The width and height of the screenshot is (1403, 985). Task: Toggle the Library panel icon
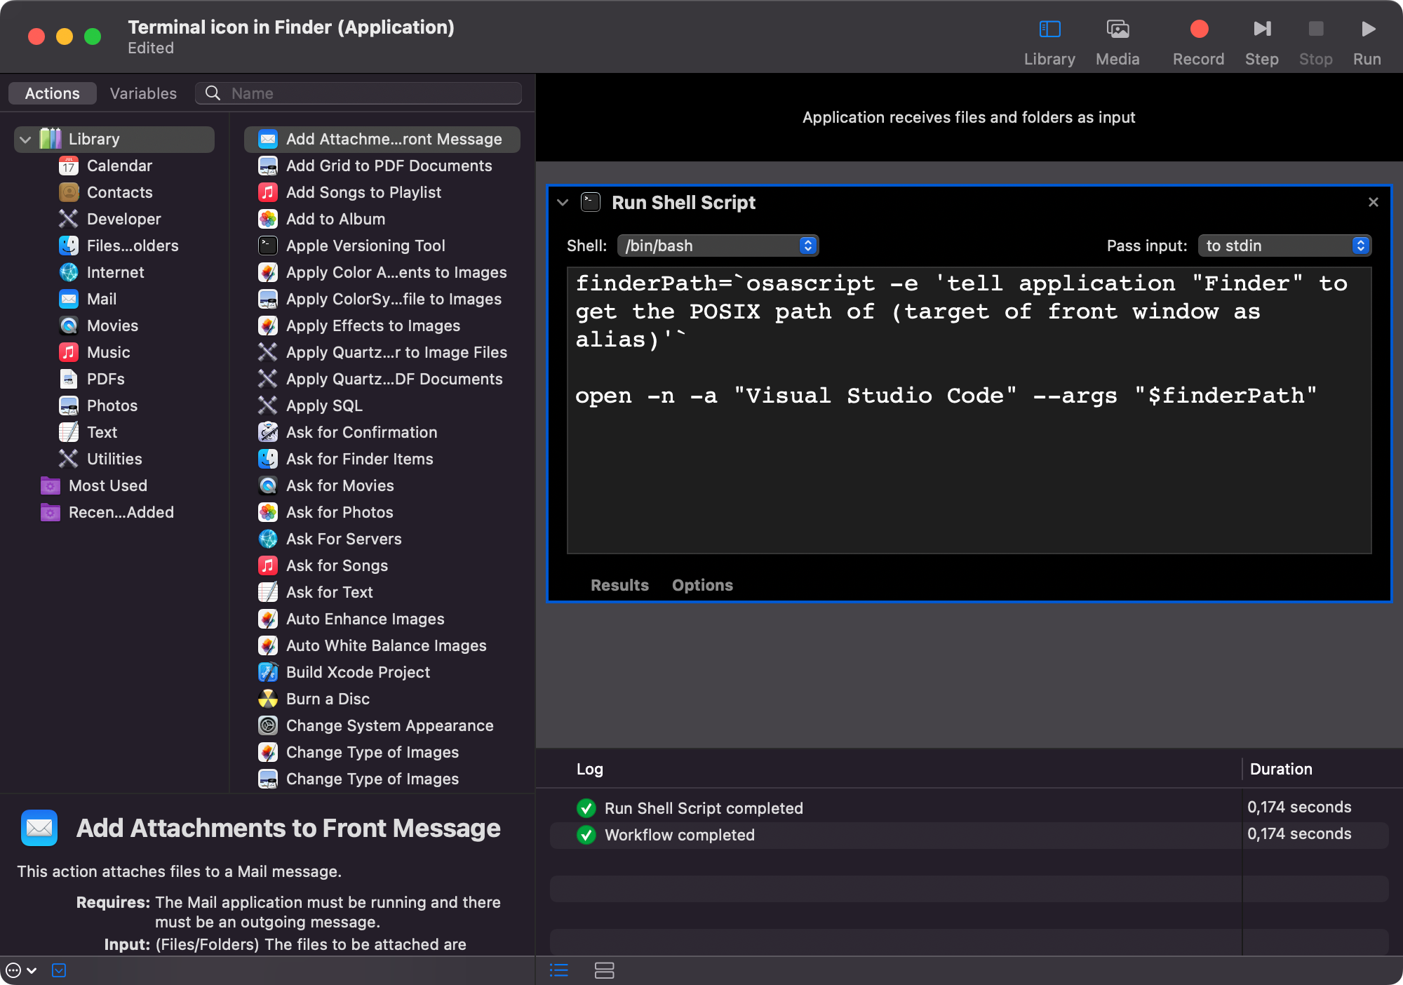[1049, 29]
